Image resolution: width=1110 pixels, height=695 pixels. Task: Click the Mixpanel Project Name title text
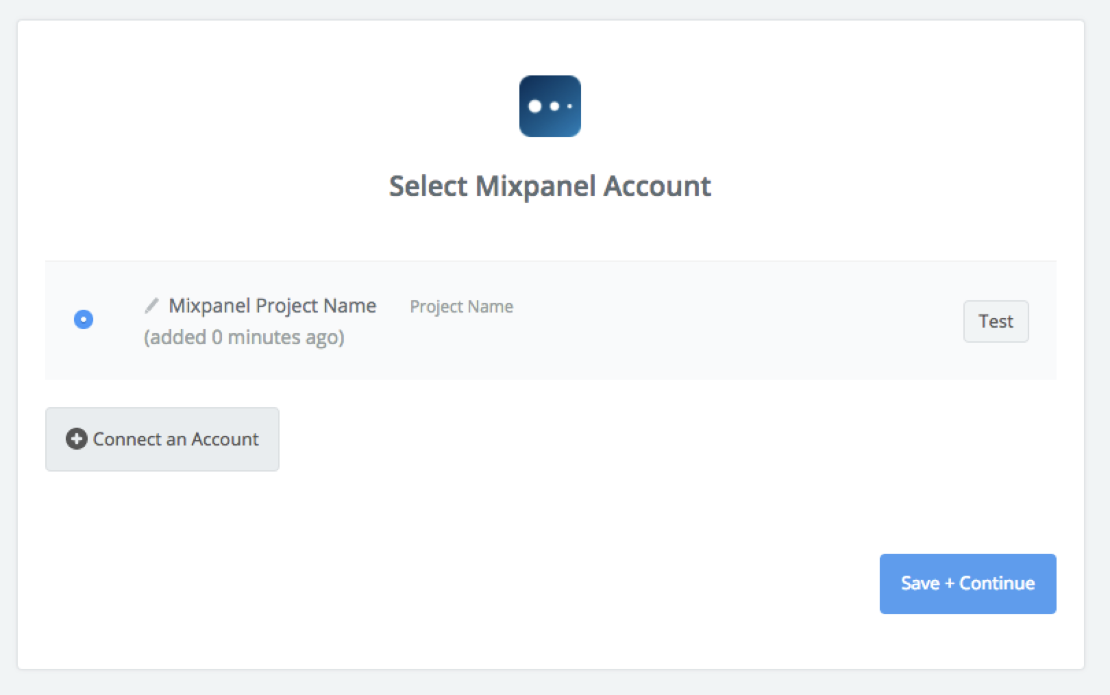[272, 306]
